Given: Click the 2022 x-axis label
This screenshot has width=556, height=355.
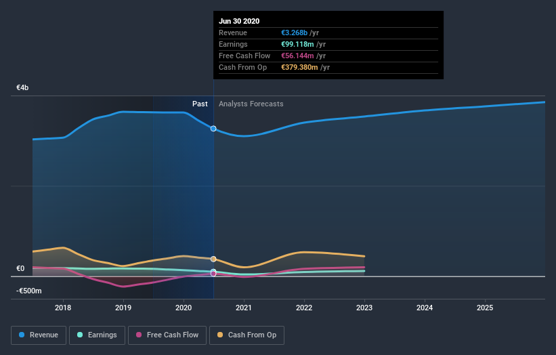Looking at the screenshot, I should pos(304,308).
